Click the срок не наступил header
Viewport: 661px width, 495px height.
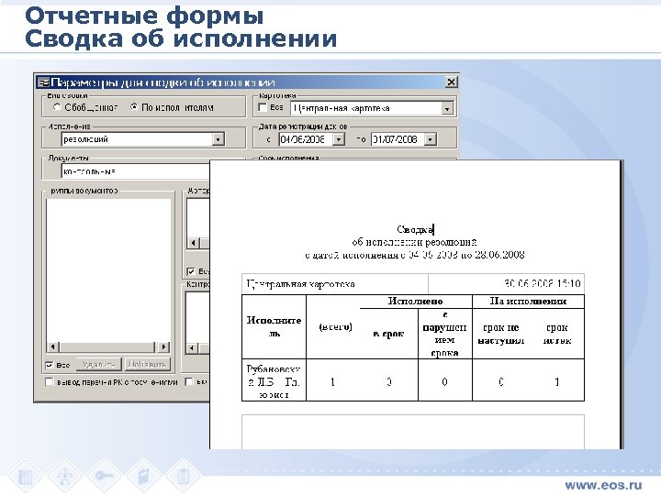501,334
